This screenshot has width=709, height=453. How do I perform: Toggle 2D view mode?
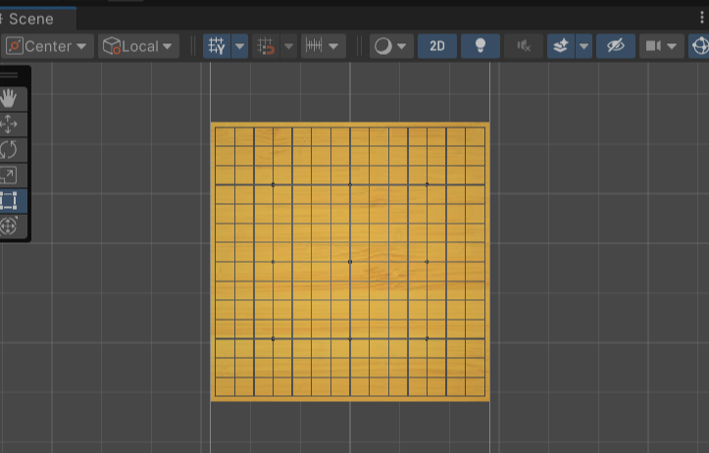click(x=437, y=46)
